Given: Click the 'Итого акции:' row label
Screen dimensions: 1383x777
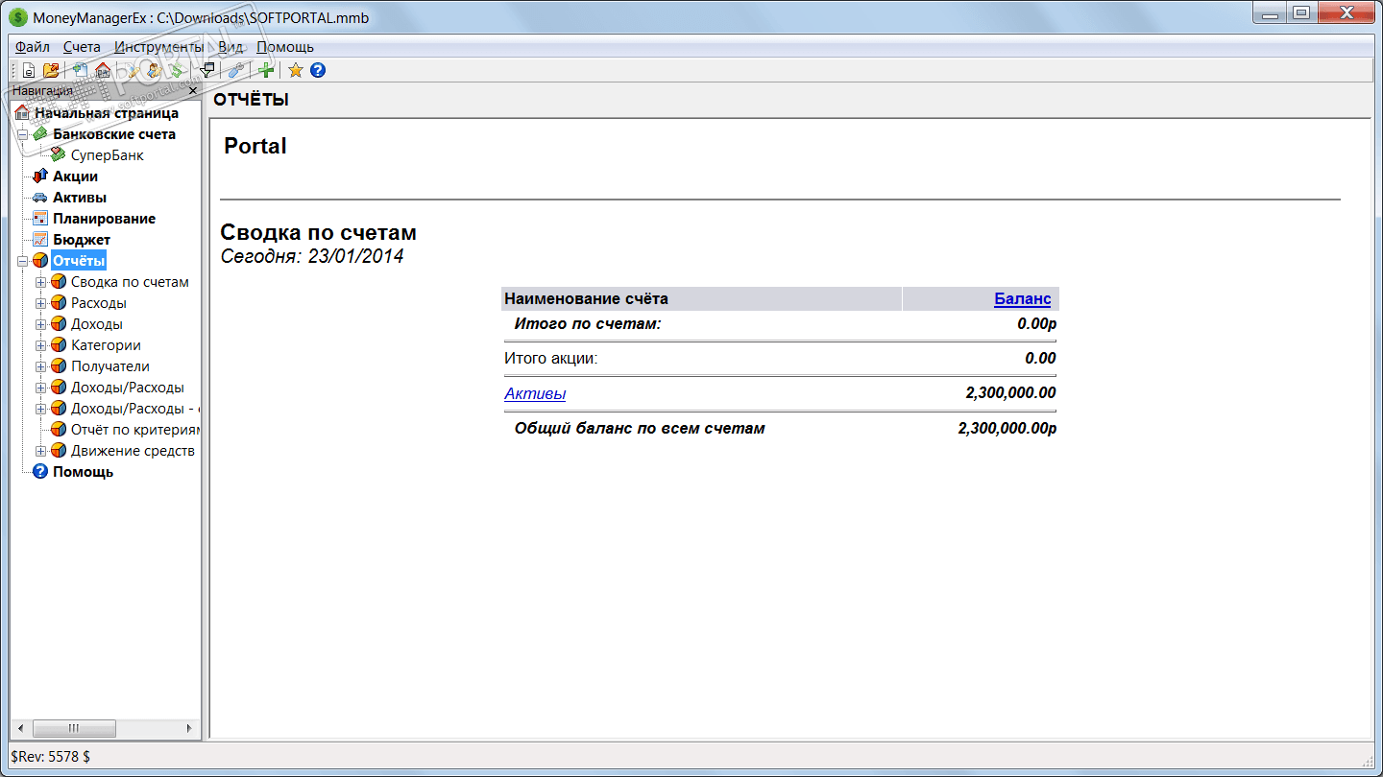Looking at the screenshot, I should 551,359.
